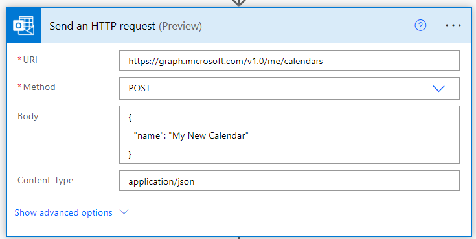This screenshot has width=476, height=239.
Task: Expand advanced options chevron arrow
Action: click(x=124, y=212)
